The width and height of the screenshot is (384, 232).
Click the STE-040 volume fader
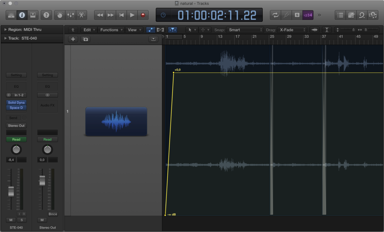click(11, 191)
